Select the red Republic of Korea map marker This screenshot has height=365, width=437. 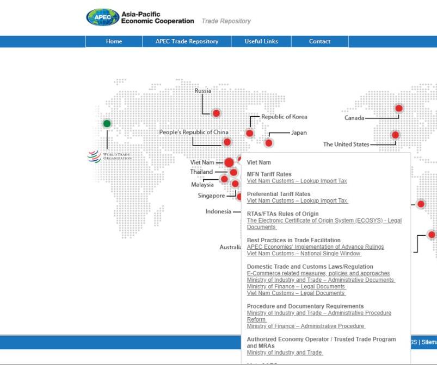pyautogui.click(x=250, y=133)
